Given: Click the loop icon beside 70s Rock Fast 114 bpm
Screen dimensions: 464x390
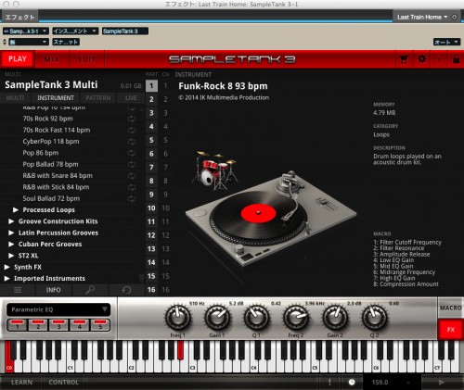Looking at the screenshot, I should tap(132, 131).
